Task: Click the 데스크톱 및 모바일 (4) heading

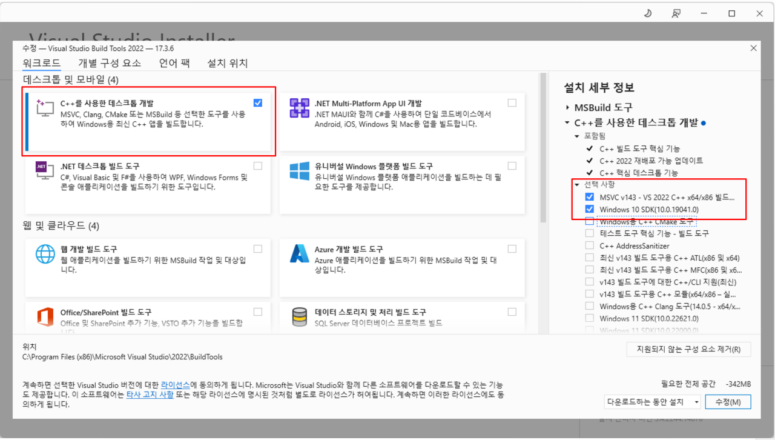Action: click(x=71, y=79)
